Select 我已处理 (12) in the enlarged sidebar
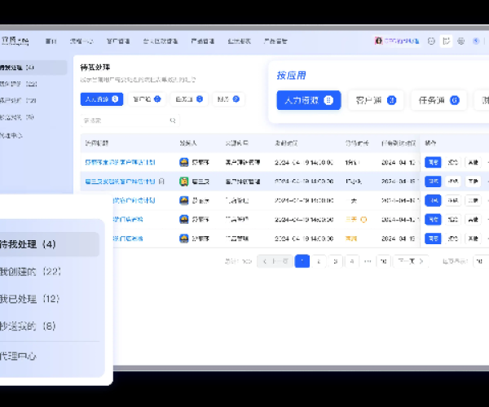 tap(29, 299)
